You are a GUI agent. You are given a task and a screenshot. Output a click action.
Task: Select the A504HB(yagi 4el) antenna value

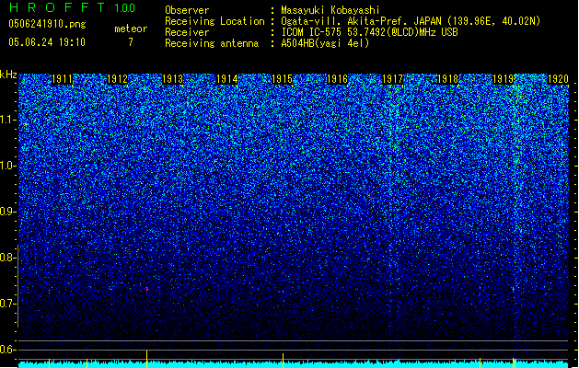tap(325, 43)
